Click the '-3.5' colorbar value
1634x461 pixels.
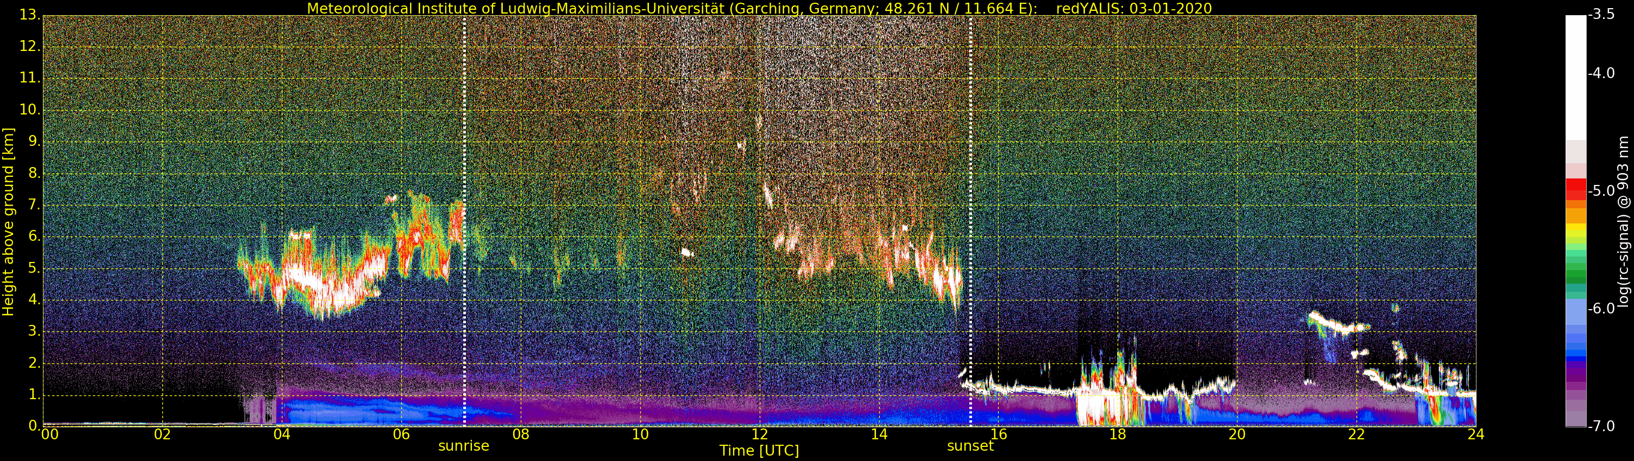coord(1601,15)
